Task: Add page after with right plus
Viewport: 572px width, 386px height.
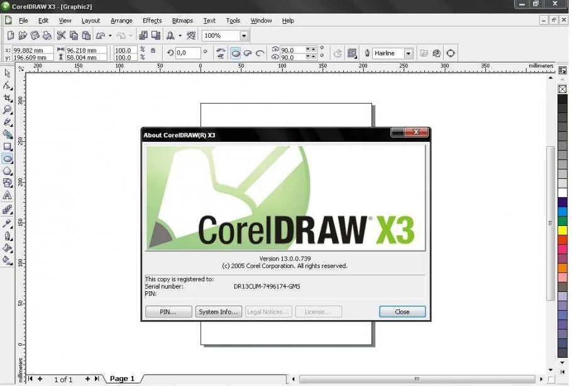Action: (87, 378)
